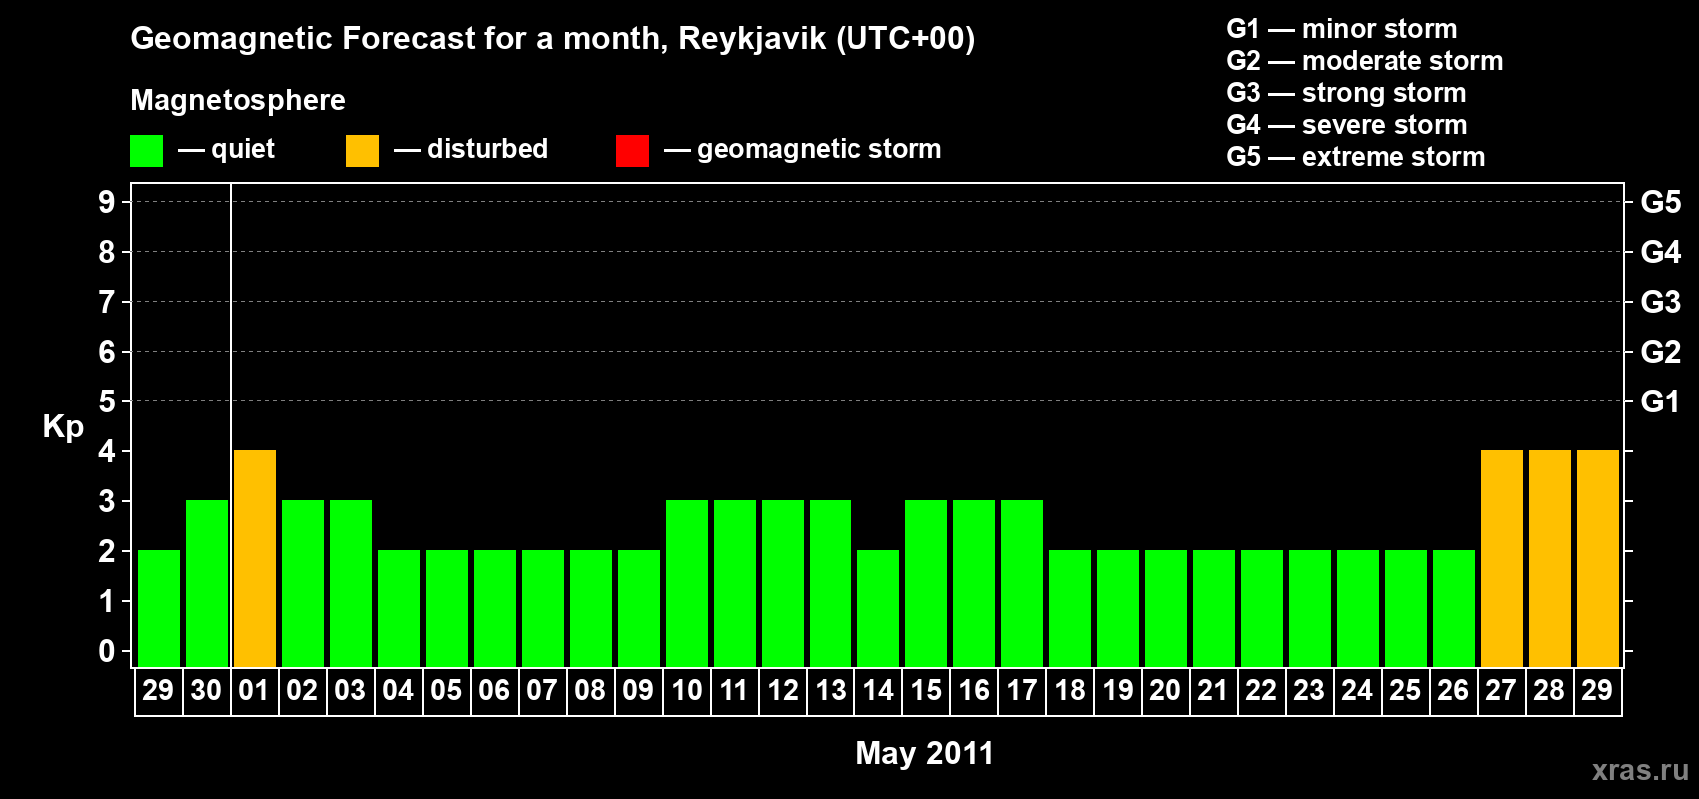The height and width of the screenshot is (799, 1699).
Task: Select the orange bar for day 27
Action: click(1502, 559)
